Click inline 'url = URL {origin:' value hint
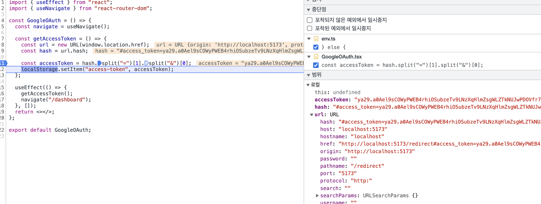 coord(230,45)
